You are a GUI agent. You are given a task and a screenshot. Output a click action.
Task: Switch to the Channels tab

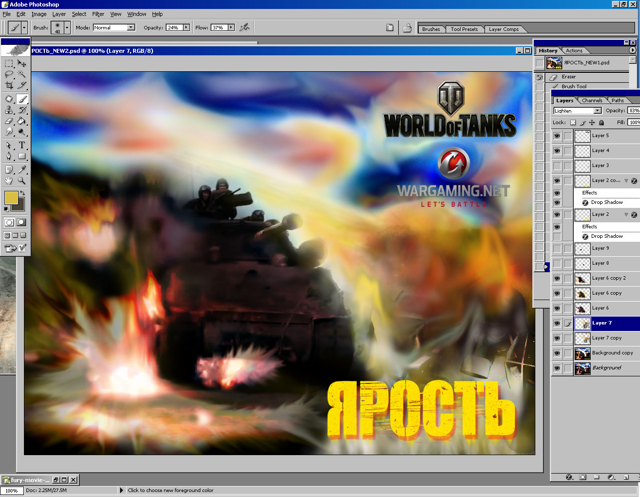coord(592,100)
